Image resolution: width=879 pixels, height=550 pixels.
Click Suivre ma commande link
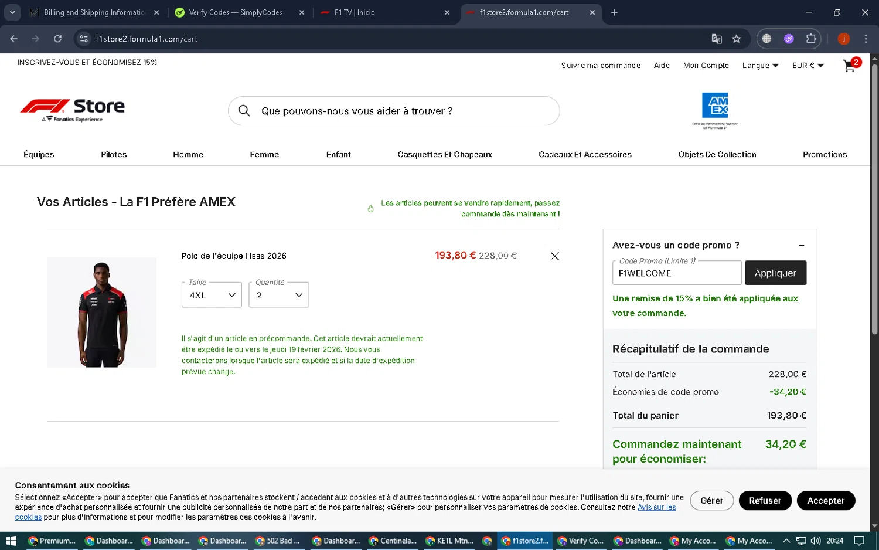pos(601,66)
